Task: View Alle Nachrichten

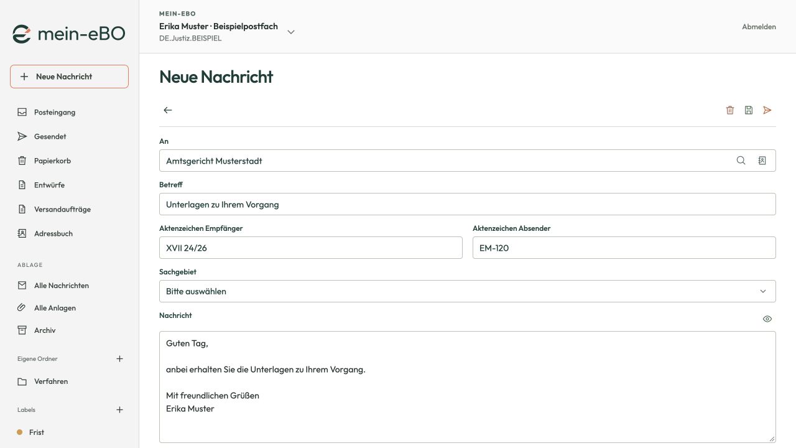Action: (69, 286)
